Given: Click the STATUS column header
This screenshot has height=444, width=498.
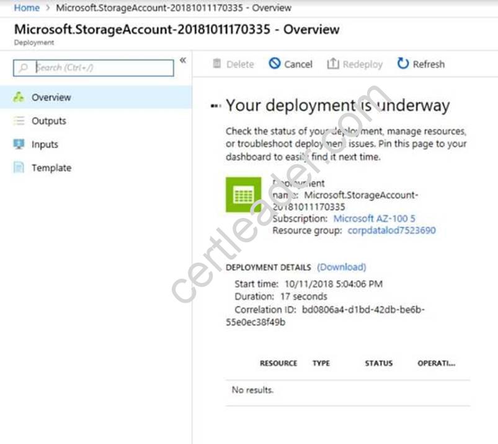Looking at the screenshot, I should coord(378,363).
